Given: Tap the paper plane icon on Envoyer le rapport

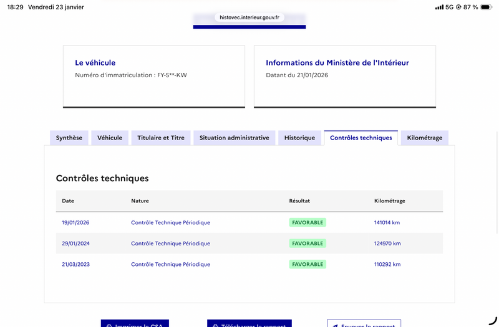Looking at the screenshot, I should 335,325.
